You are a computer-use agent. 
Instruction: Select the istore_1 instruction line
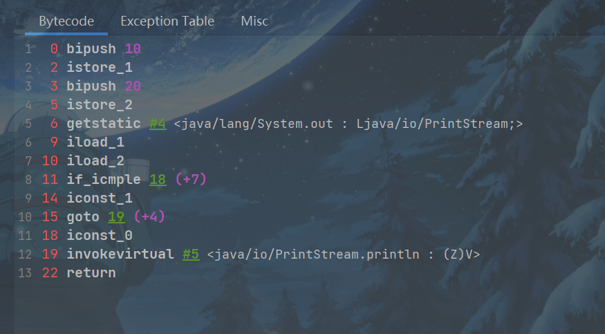coord(99,68)
